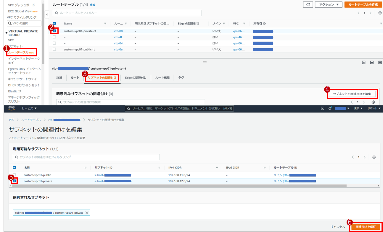The height and width of the screenshot is (232, 383).
Task: Open the 東京 region selector
Action: coord(358,108)
